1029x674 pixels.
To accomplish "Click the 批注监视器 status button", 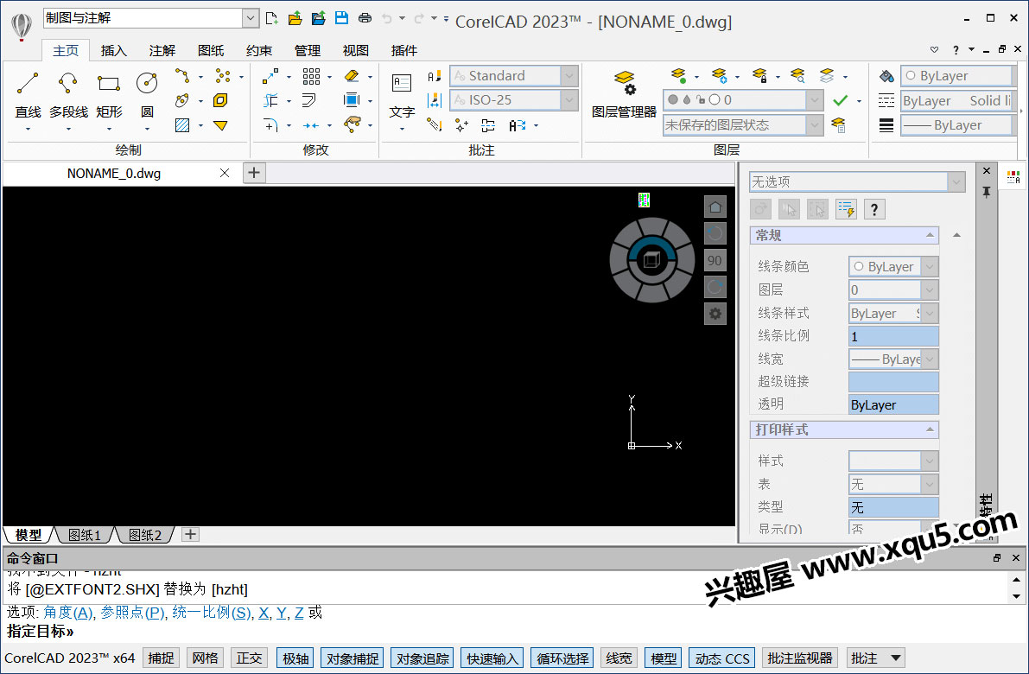I will coord(800,658).
